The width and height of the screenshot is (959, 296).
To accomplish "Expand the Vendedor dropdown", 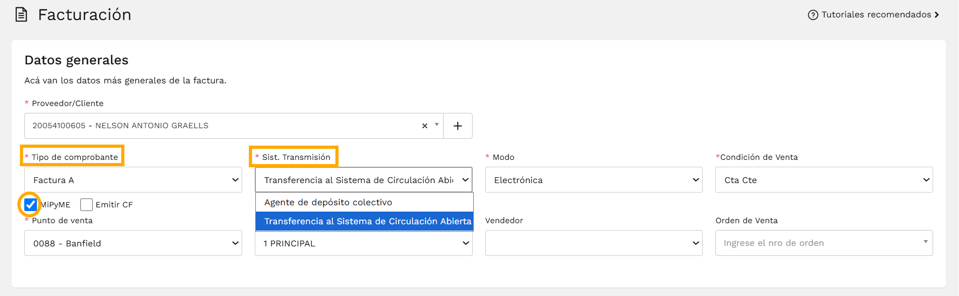I will point(594,243).
